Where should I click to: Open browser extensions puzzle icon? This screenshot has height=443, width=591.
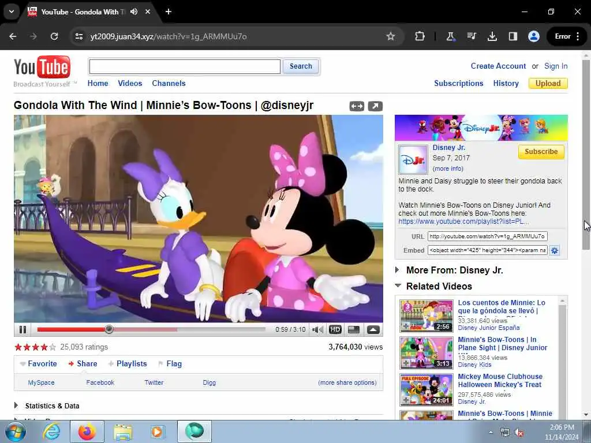[x=420, y=36]
